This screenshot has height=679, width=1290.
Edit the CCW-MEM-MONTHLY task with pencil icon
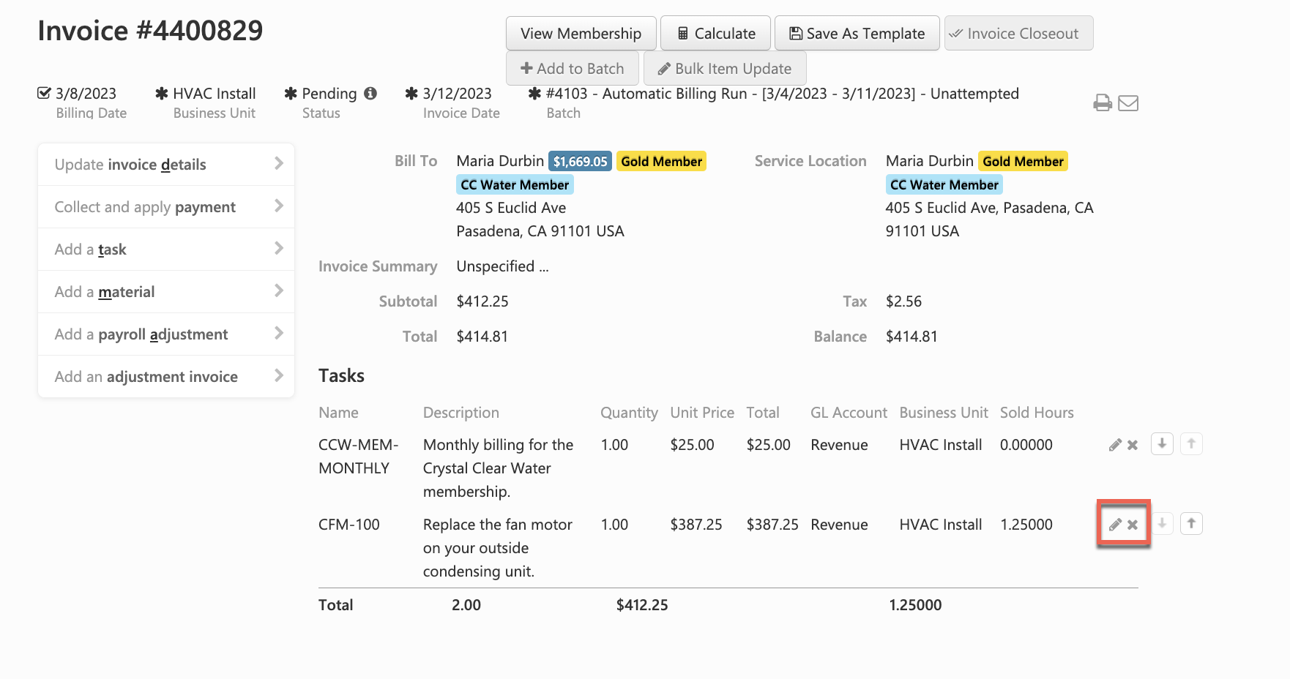point(1115,445)
